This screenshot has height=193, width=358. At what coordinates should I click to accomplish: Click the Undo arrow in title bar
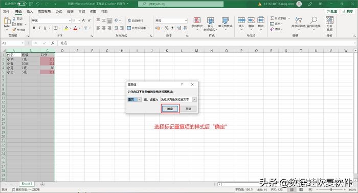[x=38, y=4]
